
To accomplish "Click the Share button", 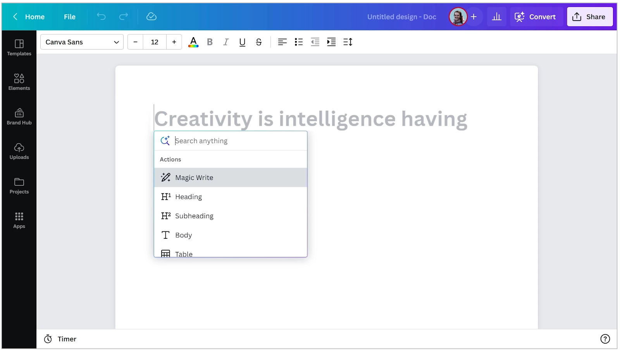I will tap(589, 17).
